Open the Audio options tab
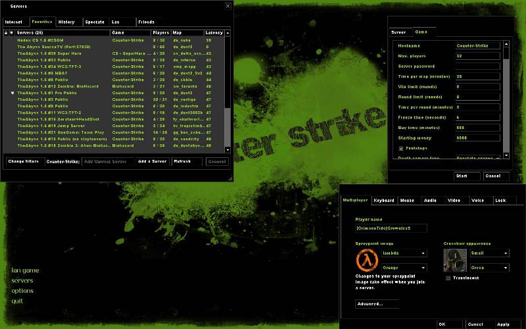Screen dimensions: 526x329 pyautogui.click(x=433, y=201)
